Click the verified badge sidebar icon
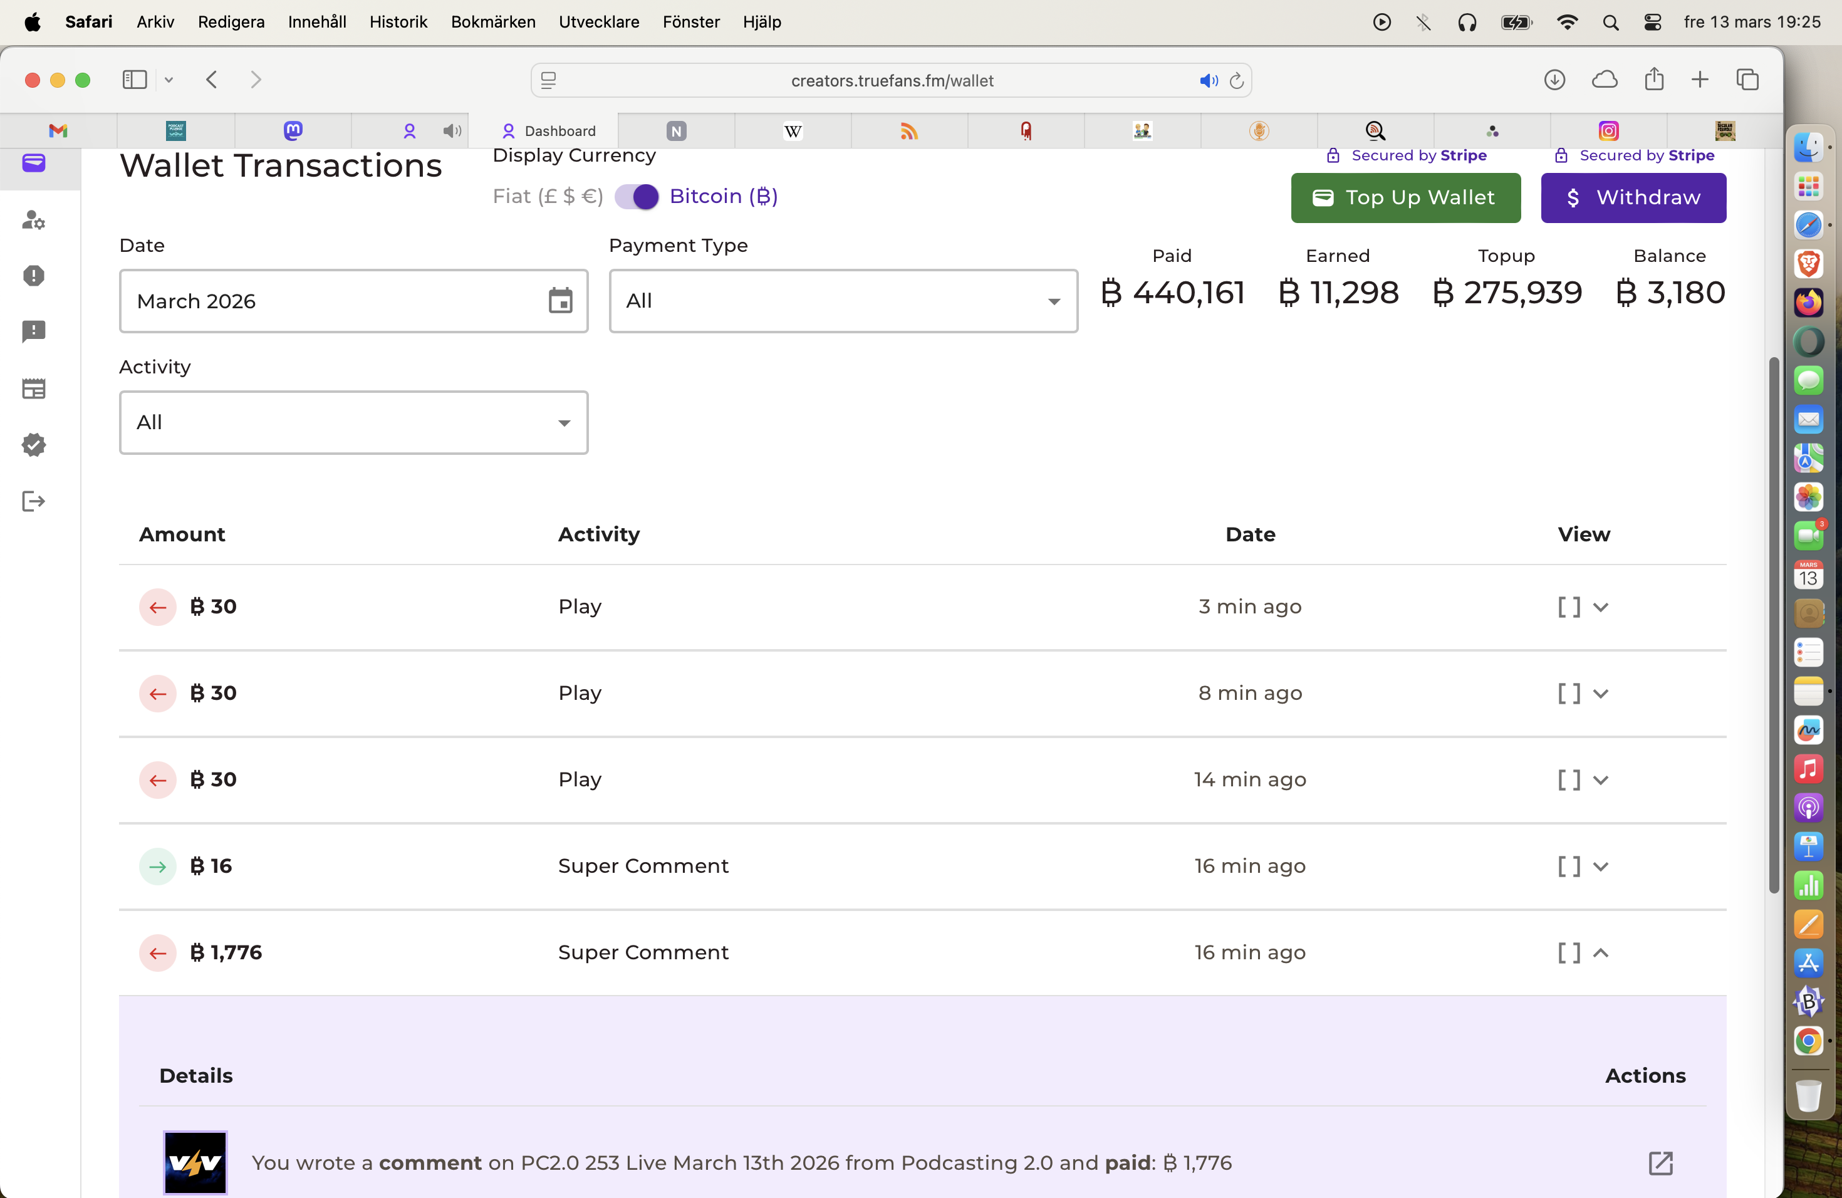Image resolution: width=1842 pixels, height=1198 pixels. coord(33,444)
